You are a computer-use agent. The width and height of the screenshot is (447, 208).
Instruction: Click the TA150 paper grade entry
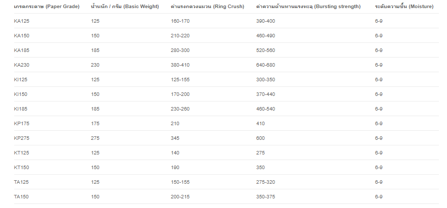[21, 197]
